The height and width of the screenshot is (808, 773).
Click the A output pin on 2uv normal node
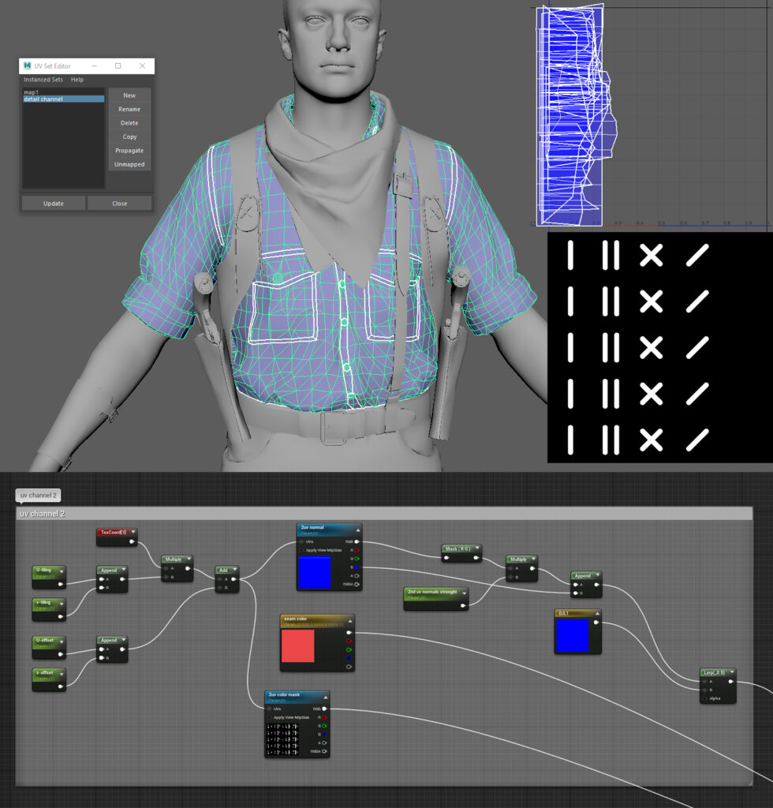(357, 576)
